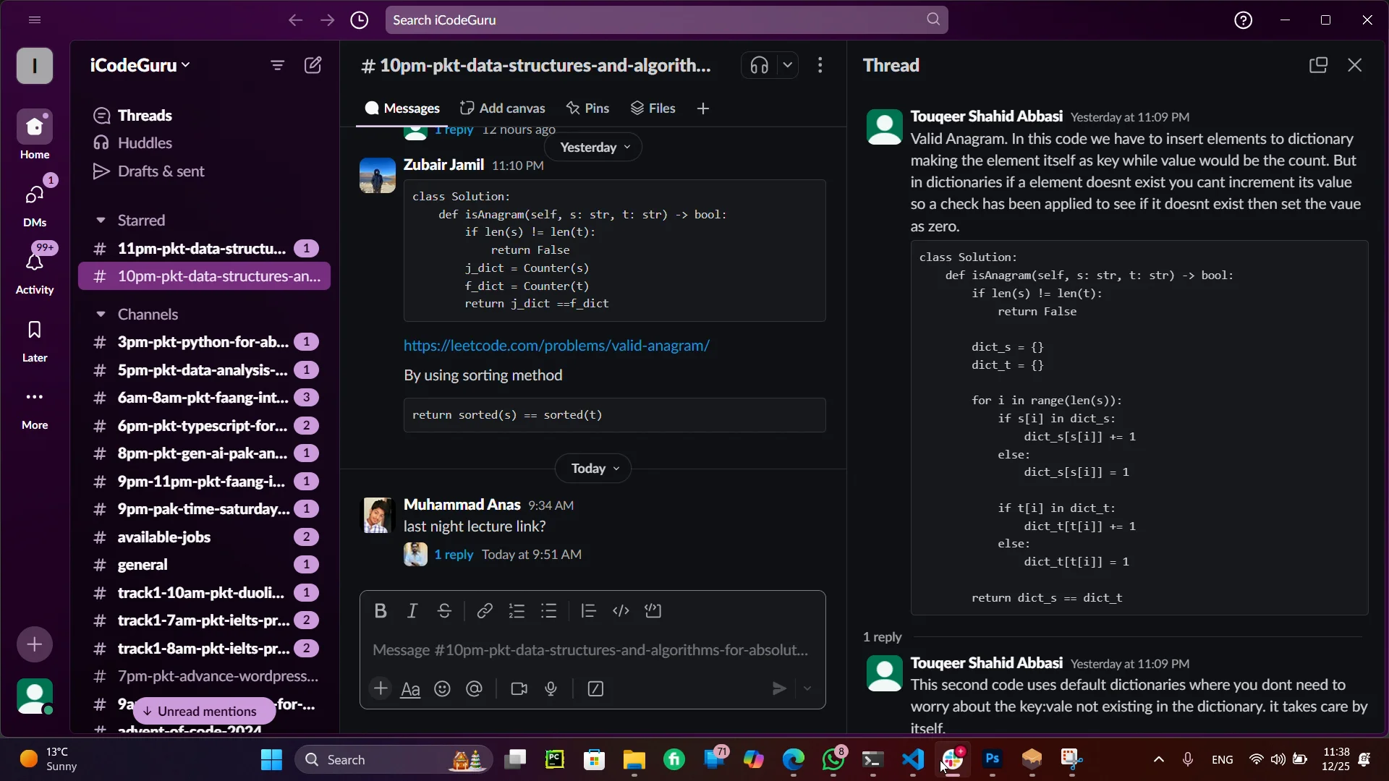Start a huddle with the headphones icon

759,65
